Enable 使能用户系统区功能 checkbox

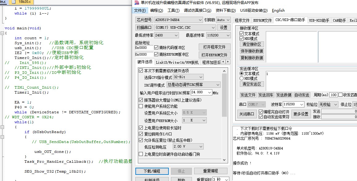click(141, 106)
